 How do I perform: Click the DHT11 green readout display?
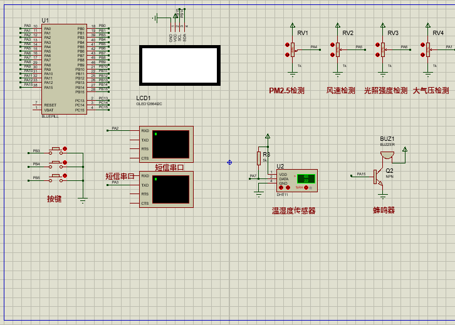click(306, 178)
